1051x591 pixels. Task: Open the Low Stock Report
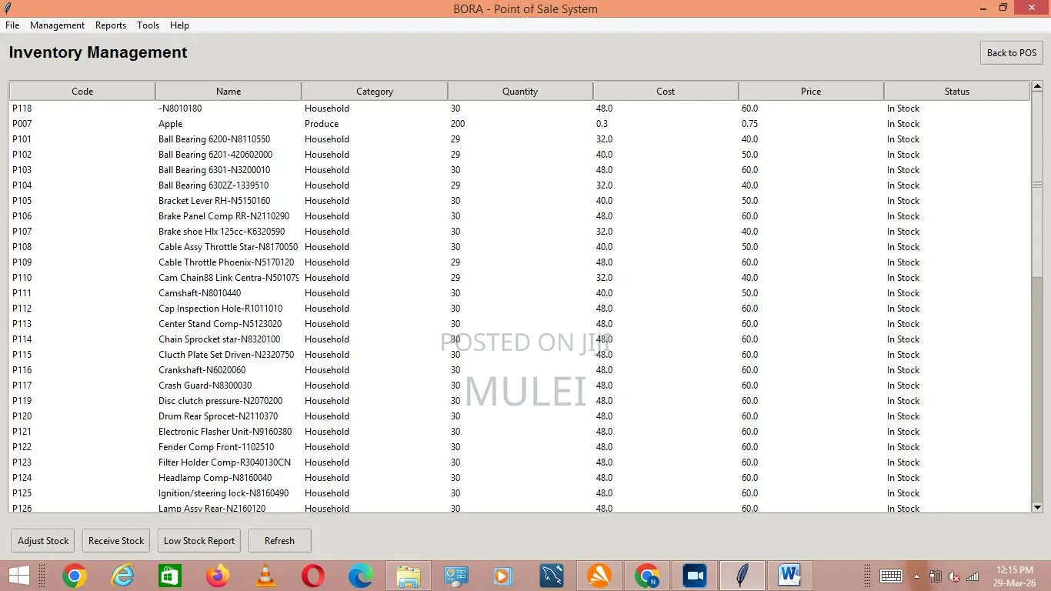coord(199,541)
